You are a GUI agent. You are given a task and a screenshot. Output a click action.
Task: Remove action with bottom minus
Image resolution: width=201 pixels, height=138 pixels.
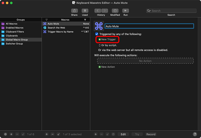[101, 134]
